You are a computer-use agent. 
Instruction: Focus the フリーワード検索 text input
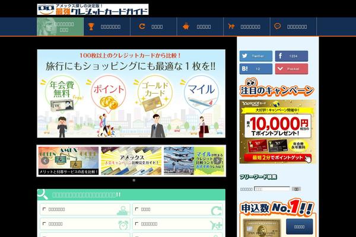click(x=272, y=188)
